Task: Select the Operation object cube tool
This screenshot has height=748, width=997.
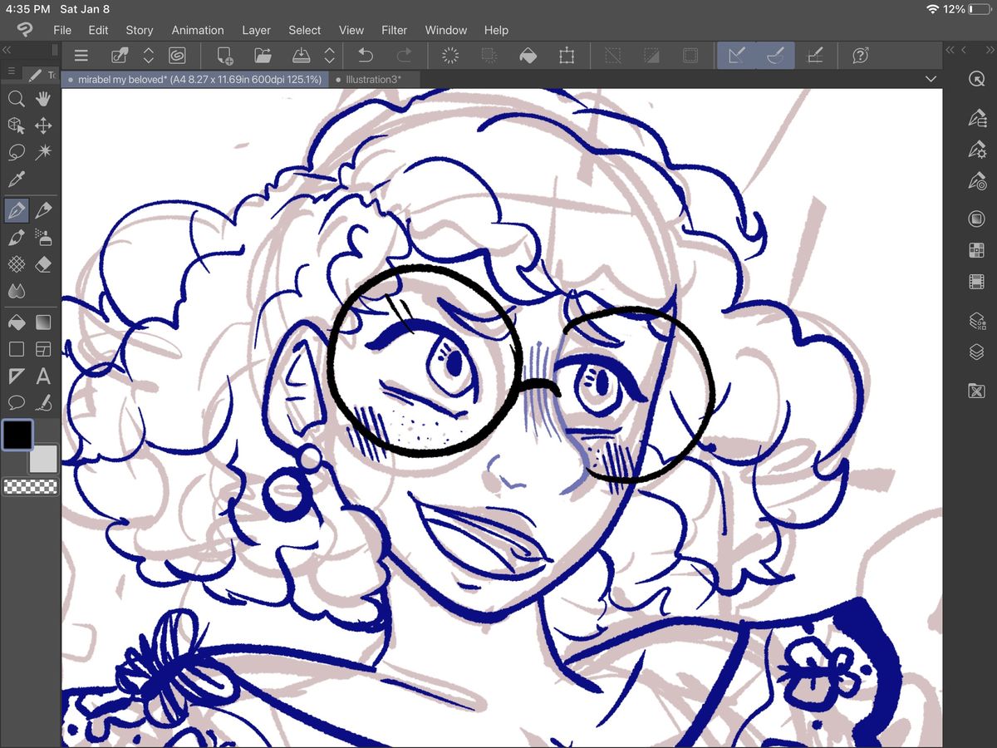Action: point(16,125)
